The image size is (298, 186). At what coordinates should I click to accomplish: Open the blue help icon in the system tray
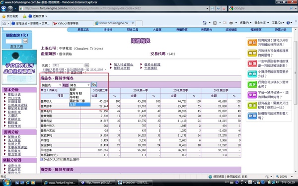pos(237,183)
